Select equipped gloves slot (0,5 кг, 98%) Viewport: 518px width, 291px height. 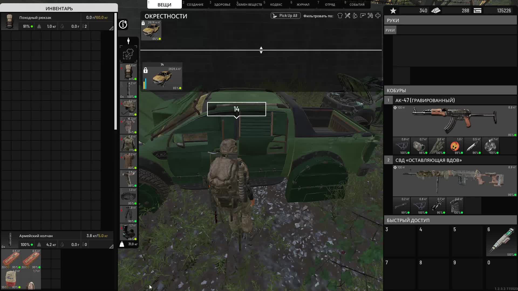128,179
